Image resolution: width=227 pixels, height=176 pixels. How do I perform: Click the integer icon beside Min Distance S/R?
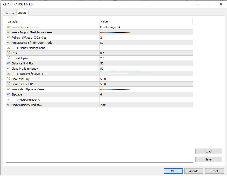point(9,43)
